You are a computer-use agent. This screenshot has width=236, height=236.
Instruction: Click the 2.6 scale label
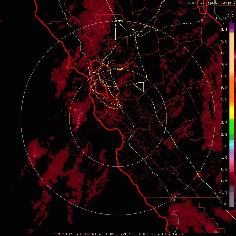224,135
